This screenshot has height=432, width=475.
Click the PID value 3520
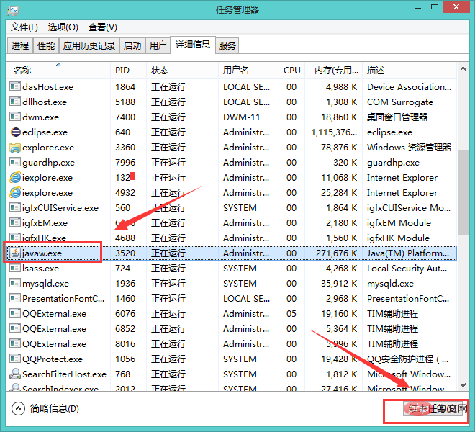125,253
